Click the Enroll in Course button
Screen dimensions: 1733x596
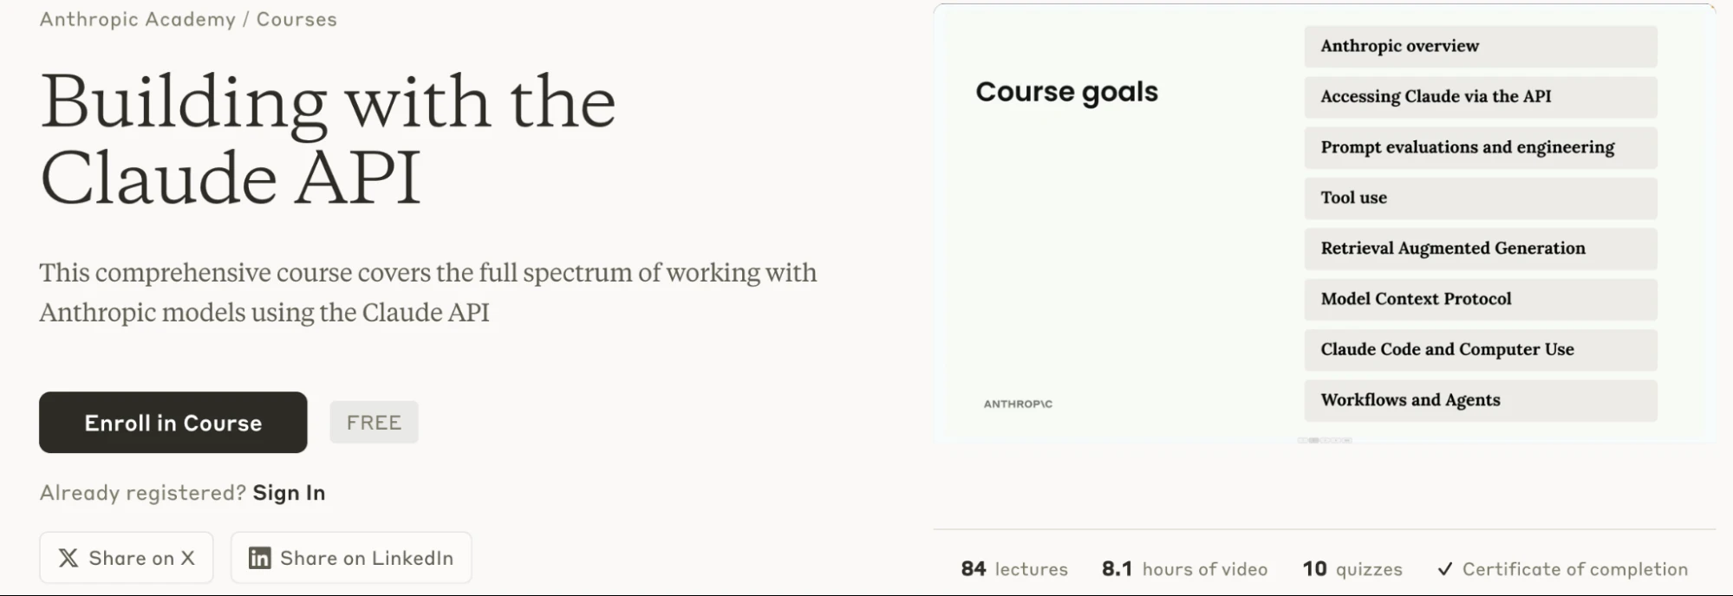coord(173,423)
